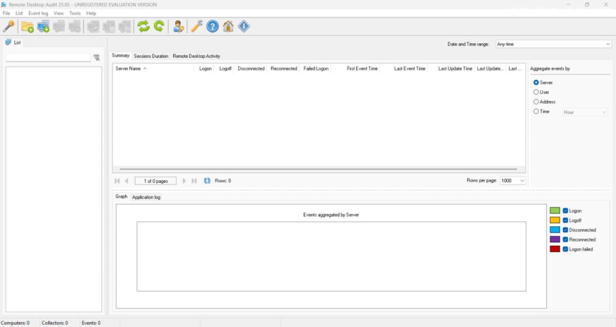Go to previous page of results

pyautogui.click(x=126, y=180)
